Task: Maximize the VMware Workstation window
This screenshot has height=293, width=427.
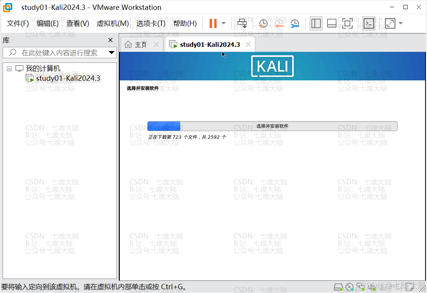Action: [x=406, y=7]
